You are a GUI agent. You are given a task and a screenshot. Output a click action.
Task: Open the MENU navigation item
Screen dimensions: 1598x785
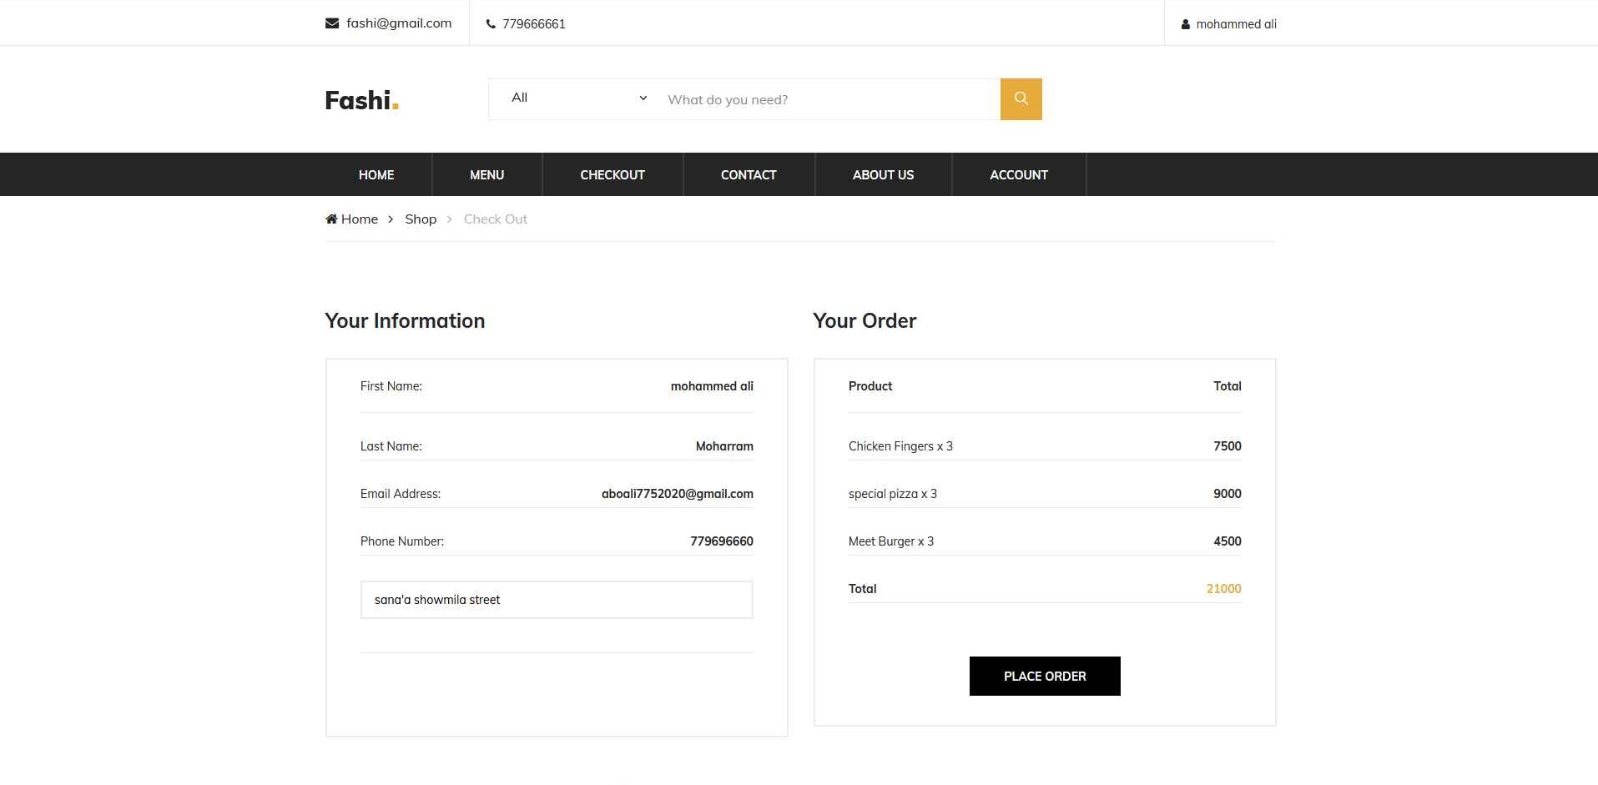pos(486,175)
